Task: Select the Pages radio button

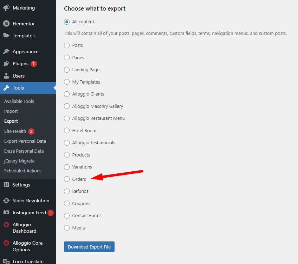Action: [67, 57]
